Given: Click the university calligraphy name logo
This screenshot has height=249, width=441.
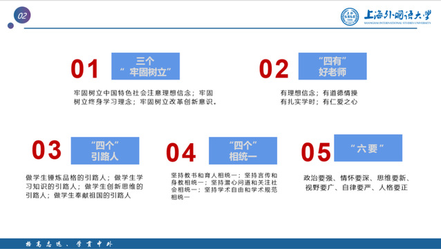Looking at the screenshot, I should [397, 17].
